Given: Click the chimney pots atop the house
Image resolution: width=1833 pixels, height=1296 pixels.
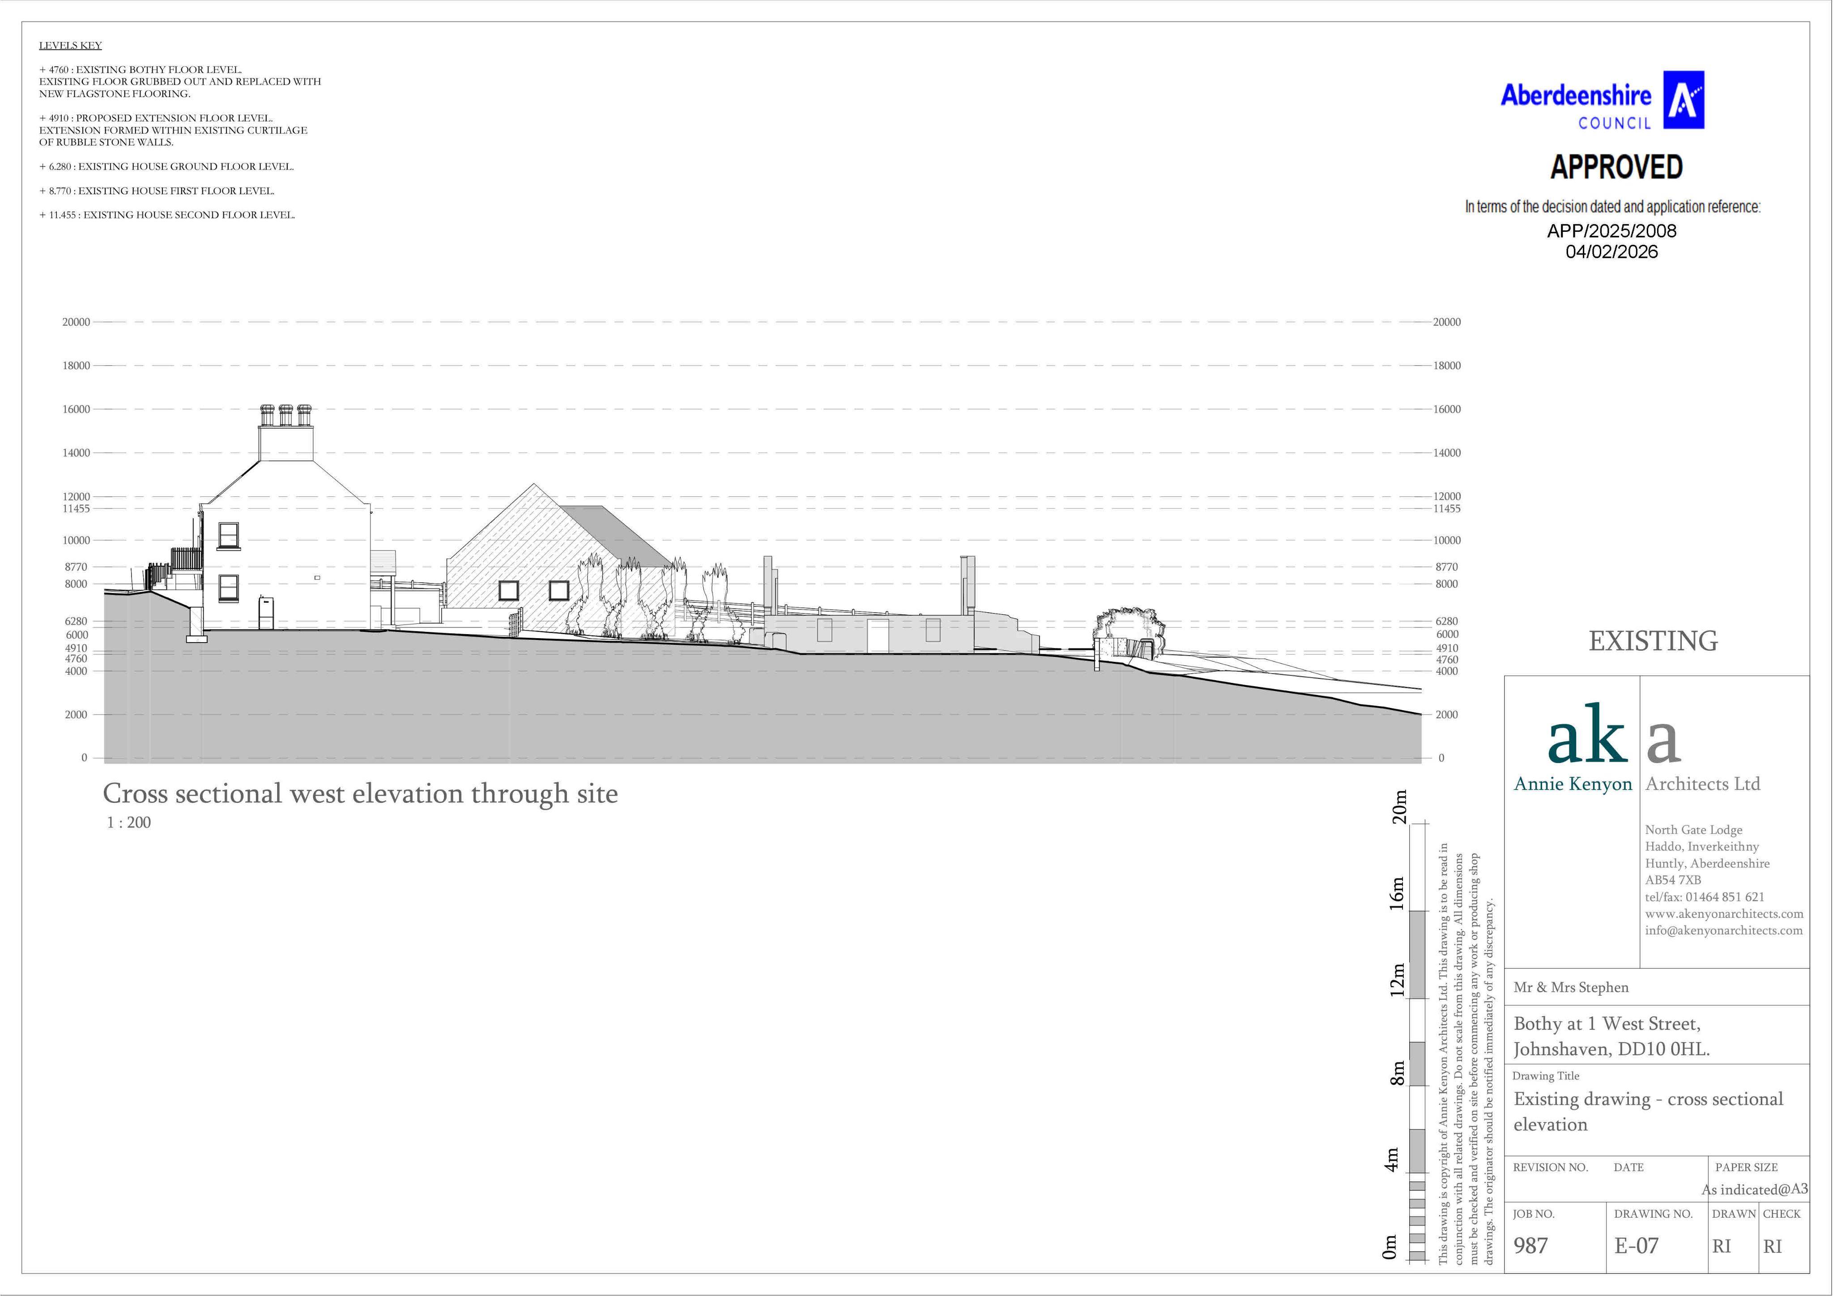Looking at the screenshot, I should tap(286, 415).
